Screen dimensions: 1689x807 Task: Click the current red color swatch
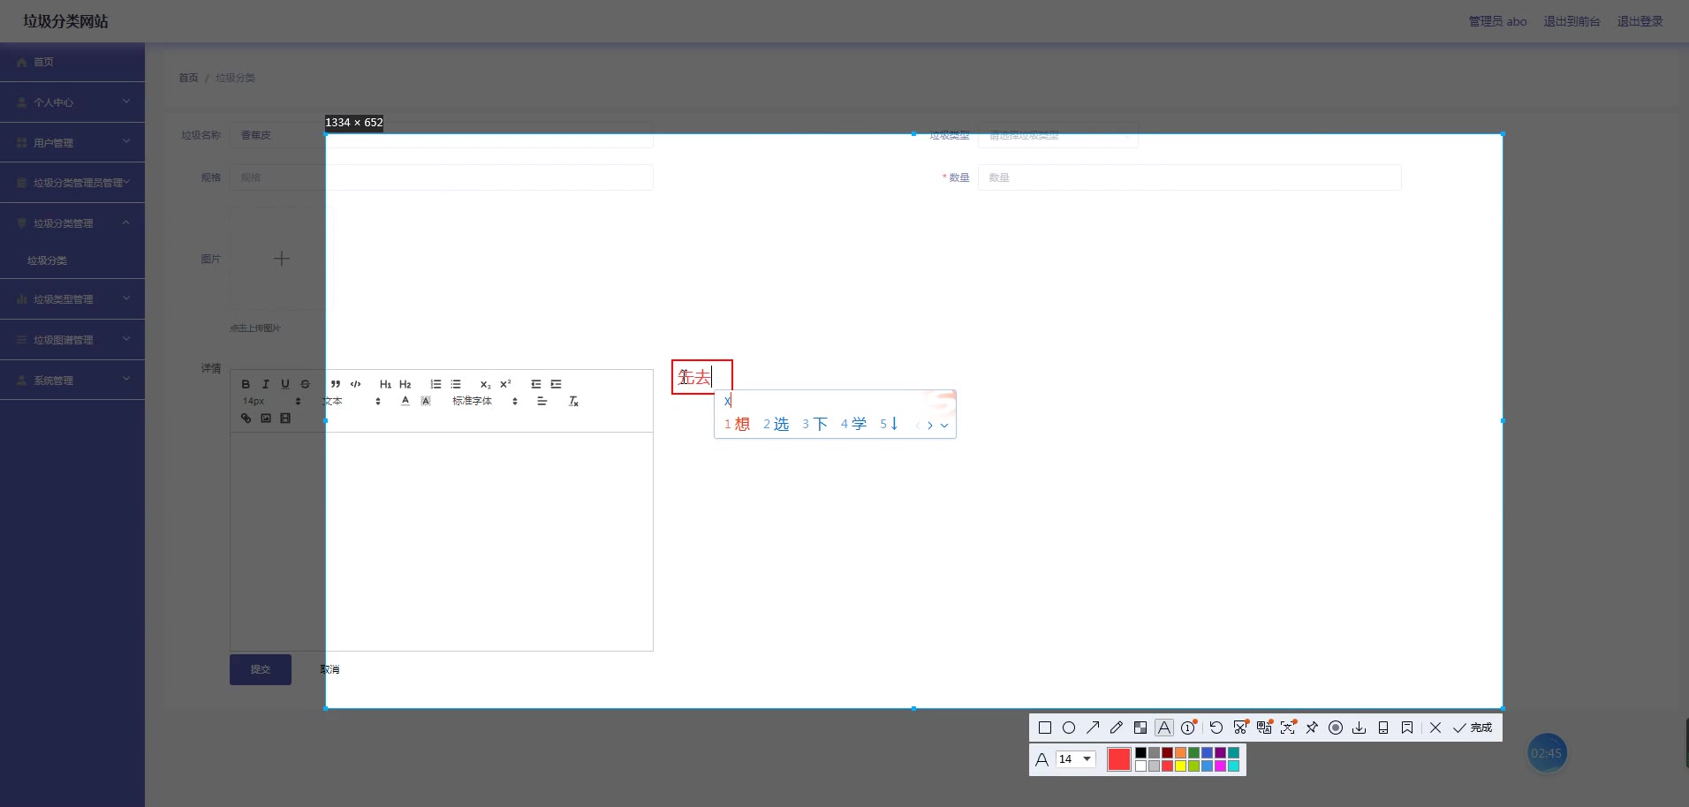[1119, 759]
